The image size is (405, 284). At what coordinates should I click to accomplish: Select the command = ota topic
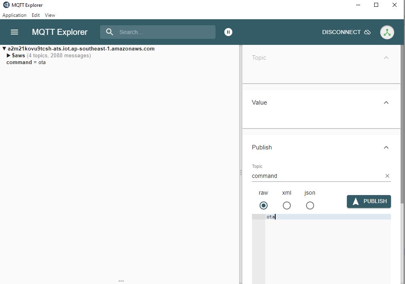point(26,62)
